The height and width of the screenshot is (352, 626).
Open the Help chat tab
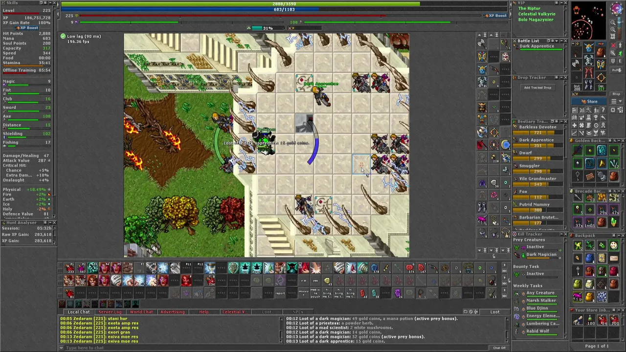click(204, 312)
